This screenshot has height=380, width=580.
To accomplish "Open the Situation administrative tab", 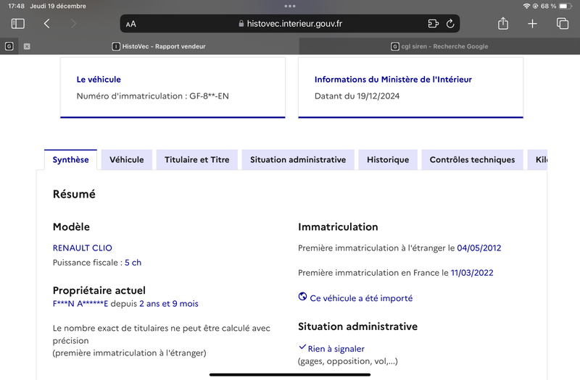I will coord(298,159).
